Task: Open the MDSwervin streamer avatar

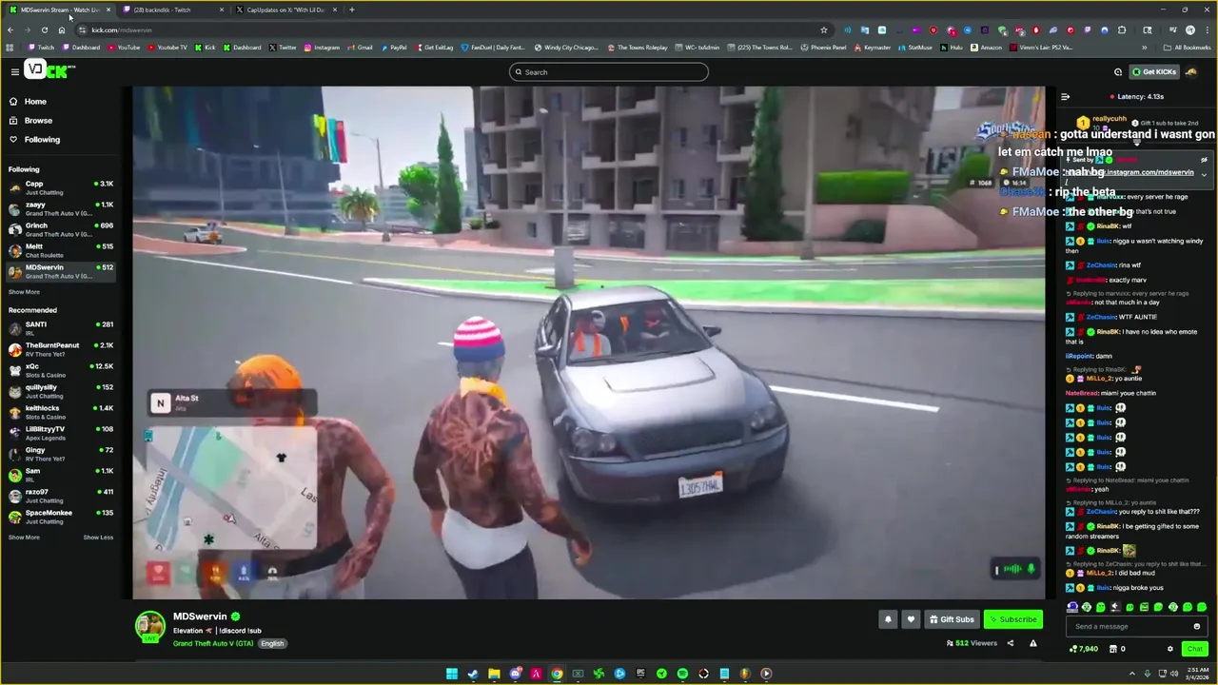Action: 150,626
